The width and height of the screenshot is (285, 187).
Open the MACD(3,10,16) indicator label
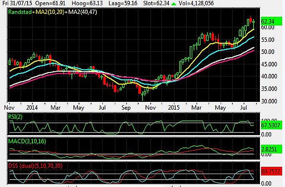pos(27,141)
